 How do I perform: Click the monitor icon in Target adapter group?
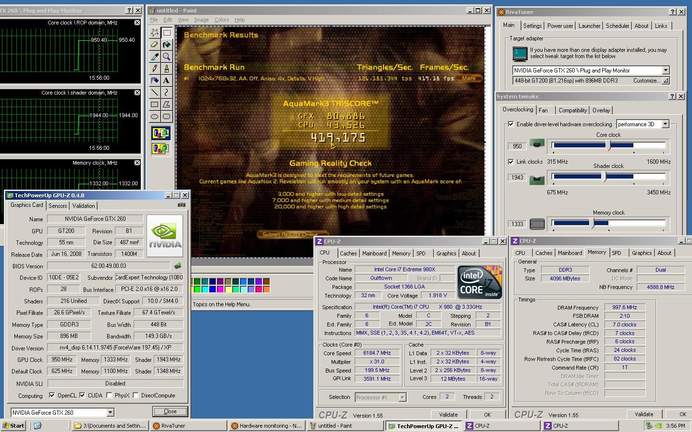[x=519, y=54]
